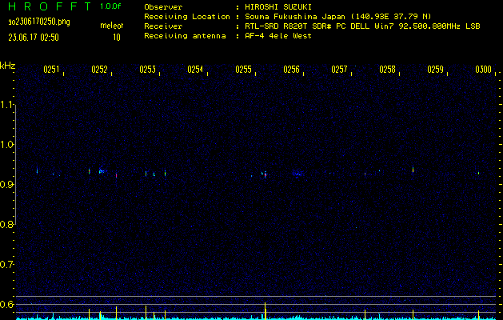This screenshot has width=503, height=320.
Task: Click the tallest yellow peak in the bottom intensity graph
Action: click(x=265, y=309)
